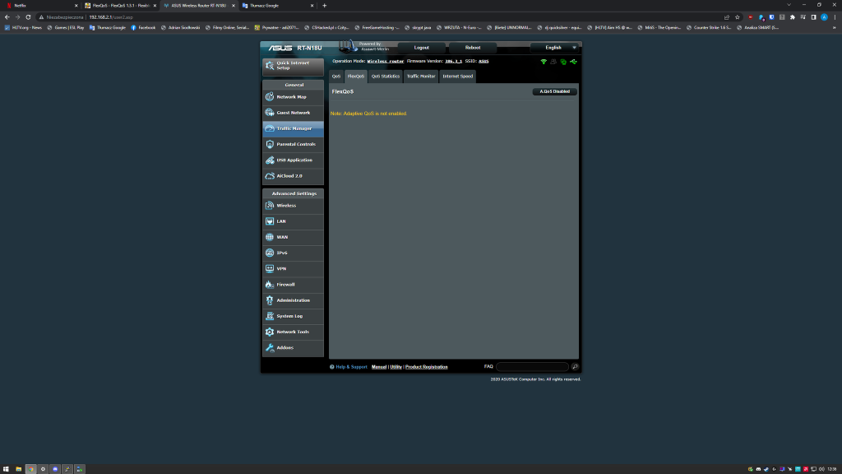Open a new browser tab
This screenshot has height=474, width=842.
point(324,6)
